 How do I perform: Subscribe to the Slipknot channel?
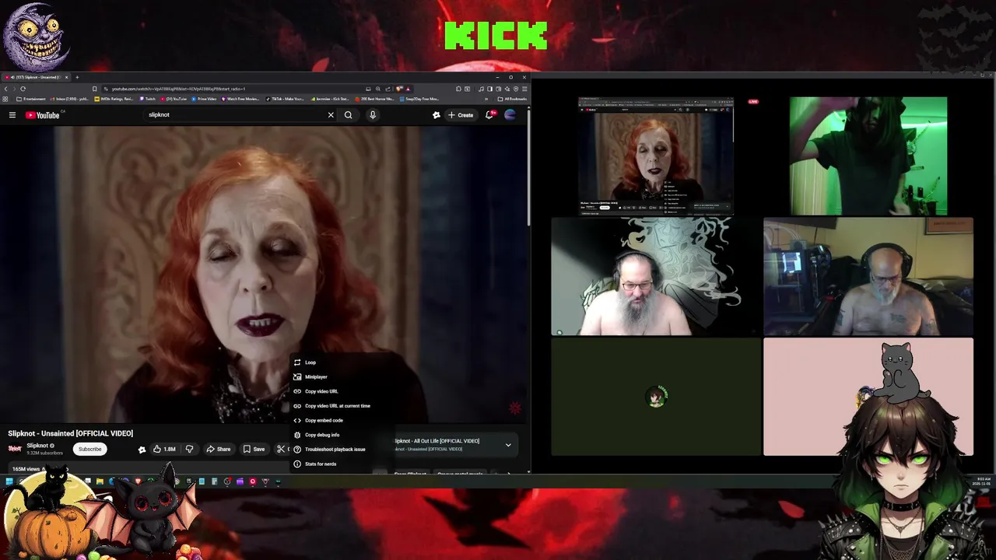89,449
